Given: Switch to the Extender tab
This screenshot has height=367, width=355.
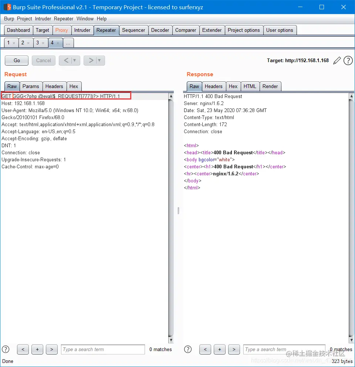Looking at the screenshot, I should pos(212,30).
